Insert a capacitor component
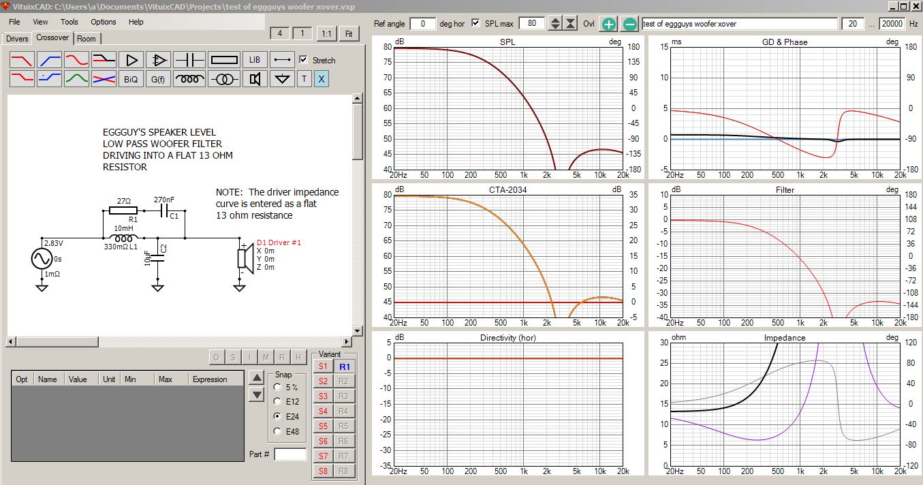 [x=189, y=60]
